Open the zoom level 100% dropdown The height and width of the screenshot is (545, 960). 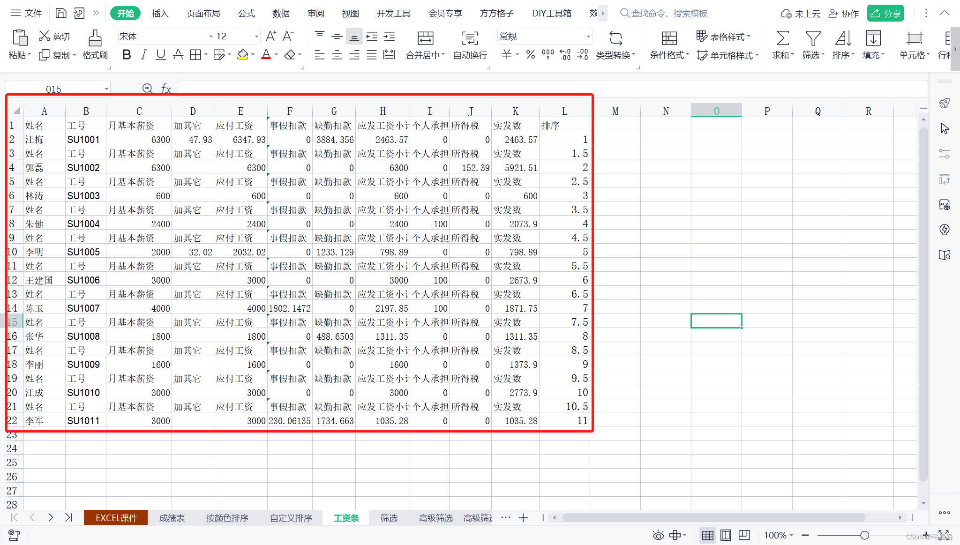[778, 535]
